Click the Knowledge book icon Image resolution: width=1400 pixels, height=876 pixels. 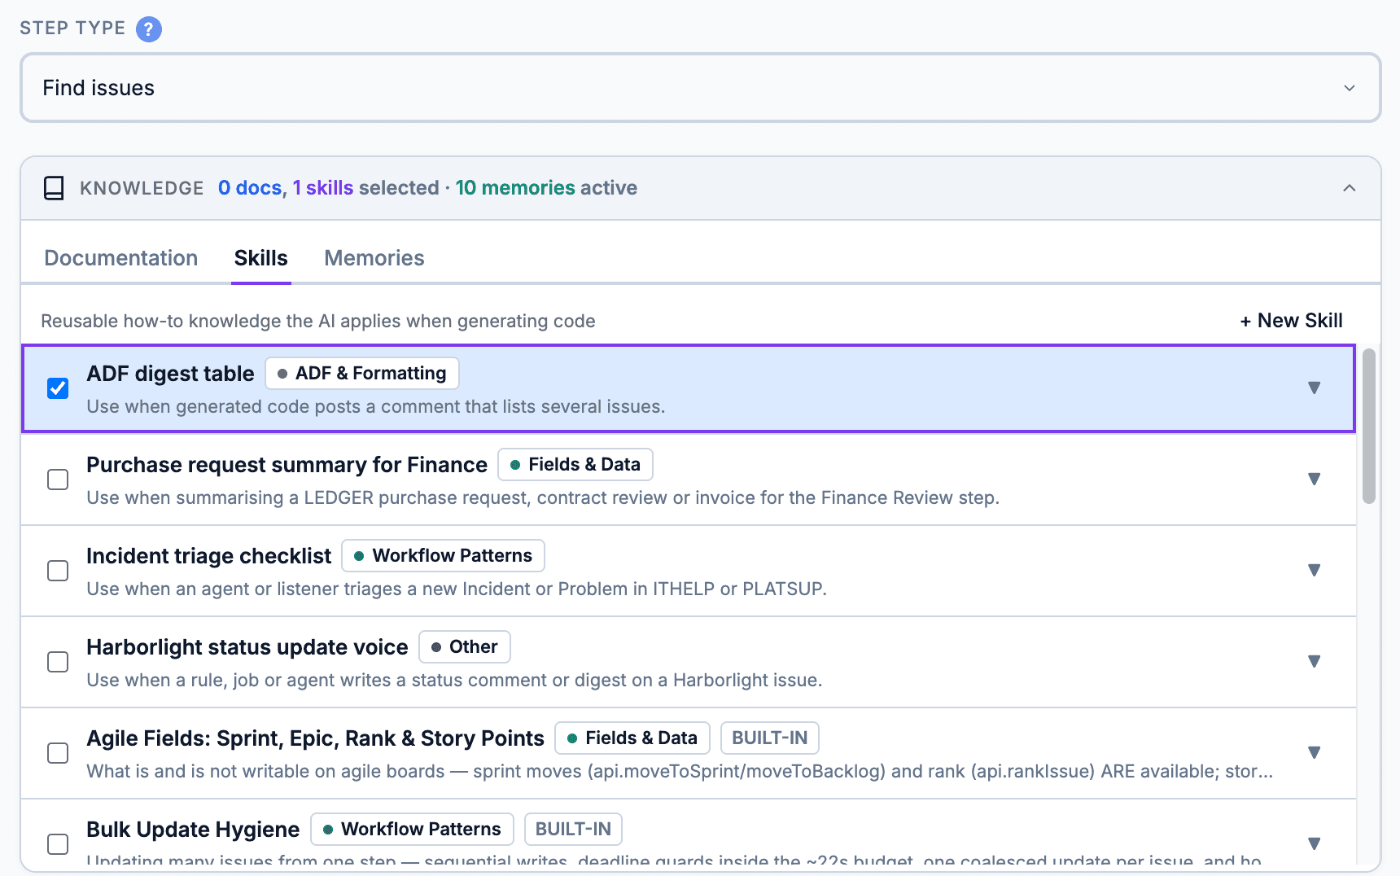[x=54, y=188]
